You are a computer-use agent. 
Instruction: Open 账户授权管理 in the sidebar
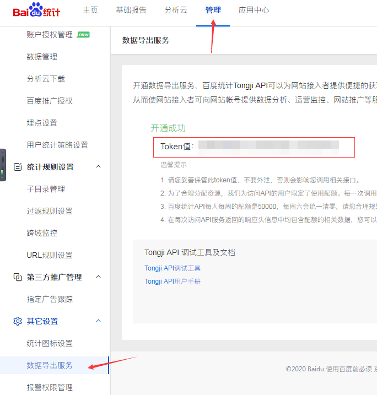coord(50,35)
